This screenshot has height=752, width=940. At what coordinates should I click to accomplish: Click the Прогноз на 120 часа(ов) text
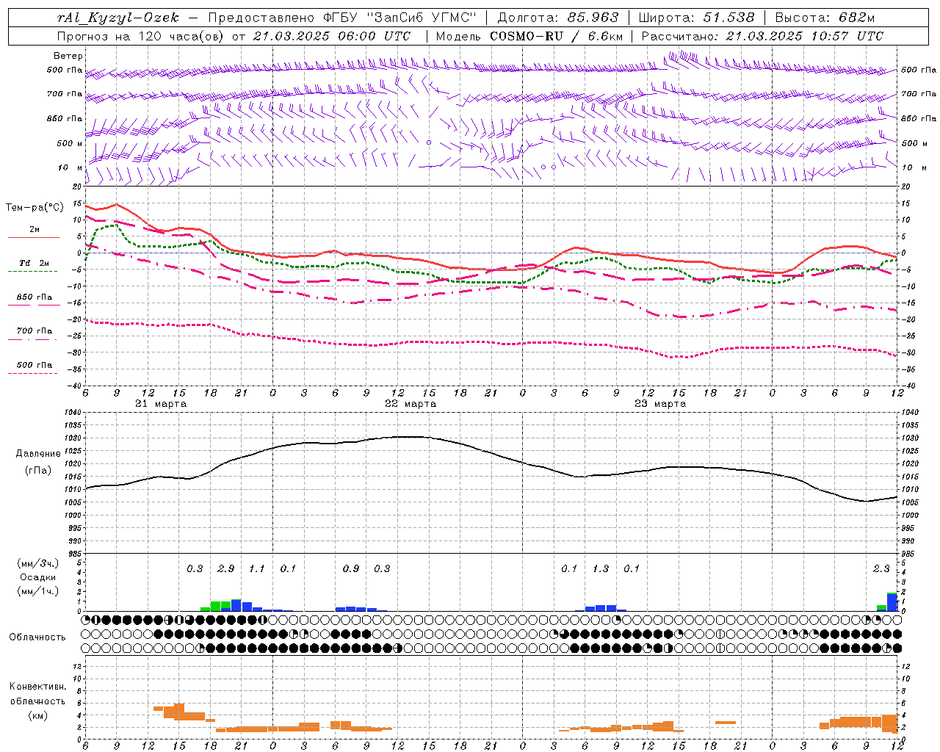(x=142, y=36)
